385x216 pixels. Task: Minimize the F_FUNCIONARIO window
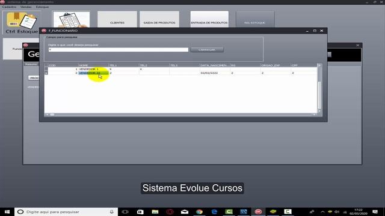pos(307,31)
